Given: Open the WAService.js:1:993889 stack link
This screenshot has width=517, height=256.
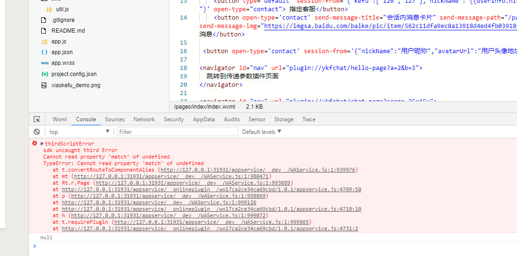Looking at the screenshot, I should (x=193, y=183).
